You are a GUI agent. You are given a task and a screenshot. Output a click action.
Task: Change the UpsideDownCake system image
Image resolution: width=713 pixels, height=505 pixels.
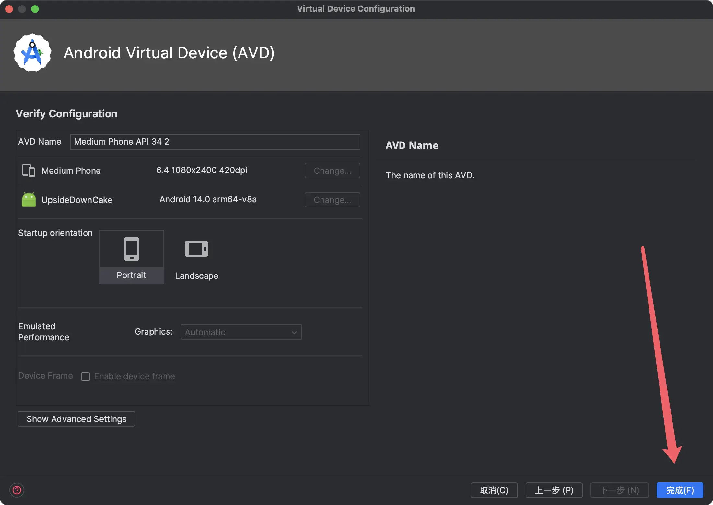(332, 200)
